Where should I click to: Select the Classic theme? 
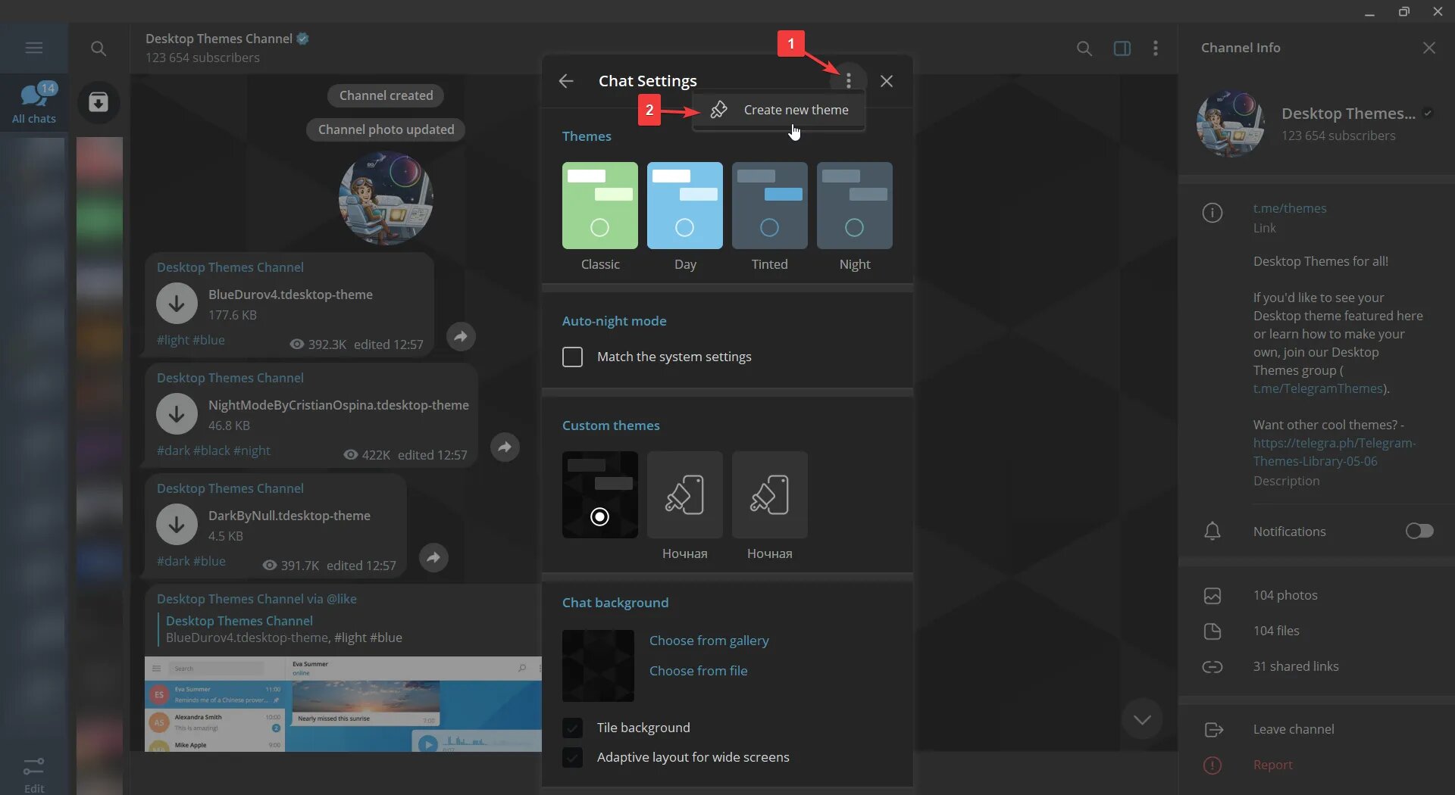[600, 205]
